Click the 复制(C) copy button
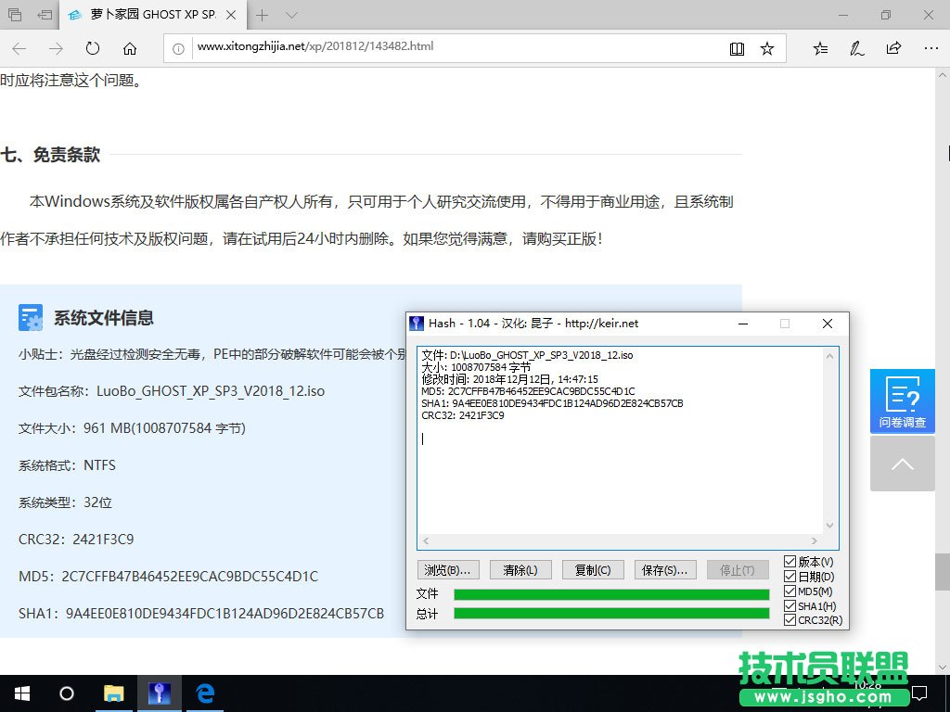Viewport: 950px width, 712px height. point(592,569)
